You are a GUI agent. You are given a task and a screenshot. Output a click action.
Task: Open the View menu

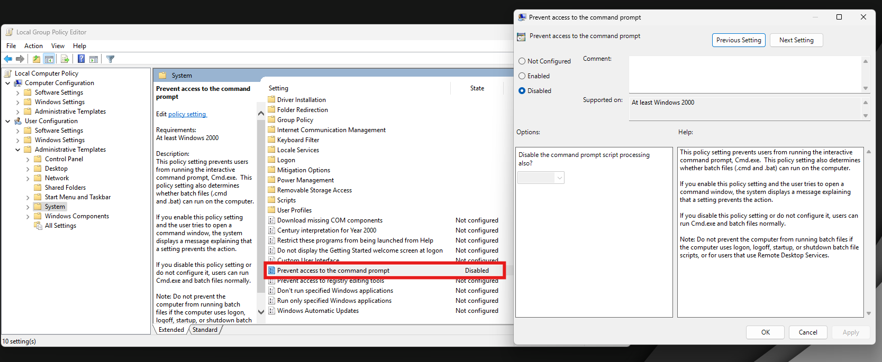pos(58,46)
